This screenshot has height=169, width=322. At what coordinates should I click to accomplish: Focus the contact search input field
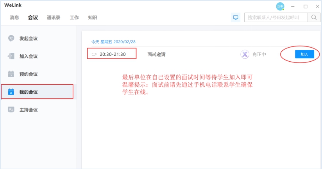276,18
